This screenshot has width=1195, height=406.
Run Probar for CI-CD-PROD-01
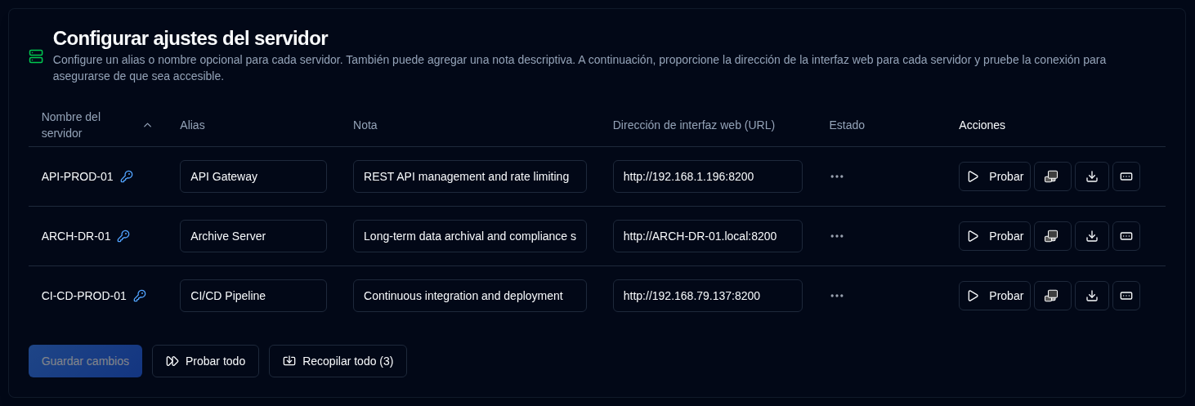coord(995,296)
